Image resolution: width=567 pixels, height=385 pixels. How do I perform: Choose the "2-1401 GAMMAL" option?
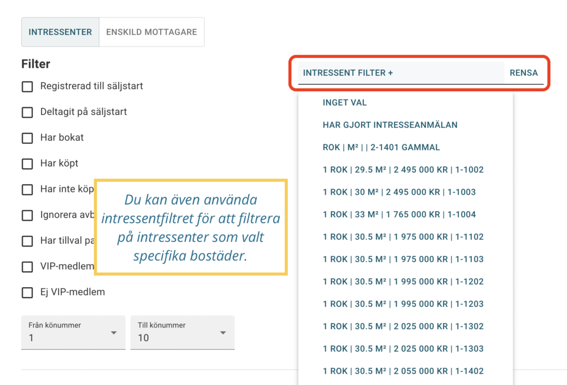[382, 147]
